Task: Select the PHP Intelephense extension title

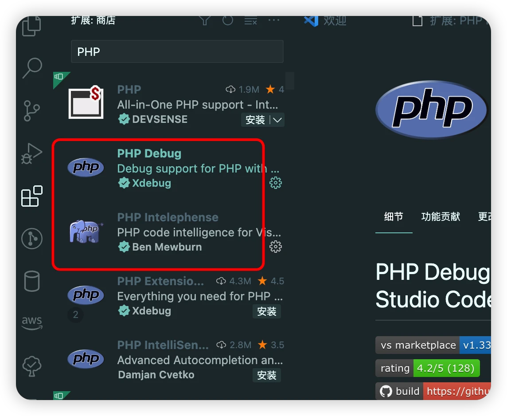Action: 168,217
